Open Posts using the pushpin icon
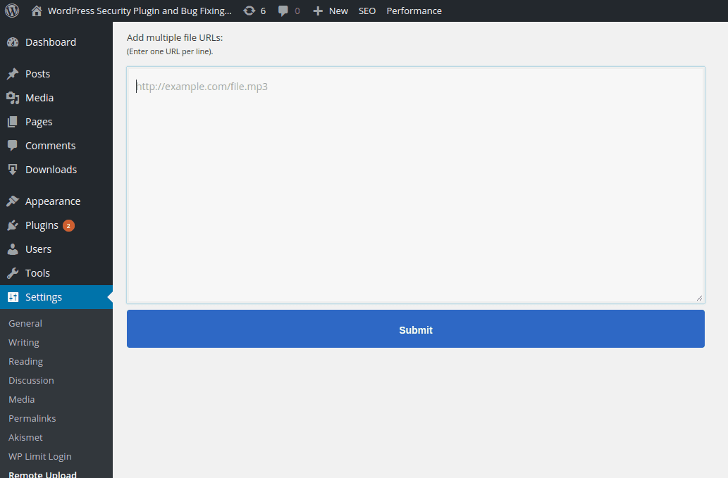The image size is (728, 478). coord(13,73)
